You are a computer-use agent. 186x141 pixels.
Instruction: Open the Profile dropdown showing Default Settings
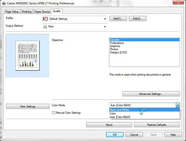pyautogui.click(x=74, y=19)
